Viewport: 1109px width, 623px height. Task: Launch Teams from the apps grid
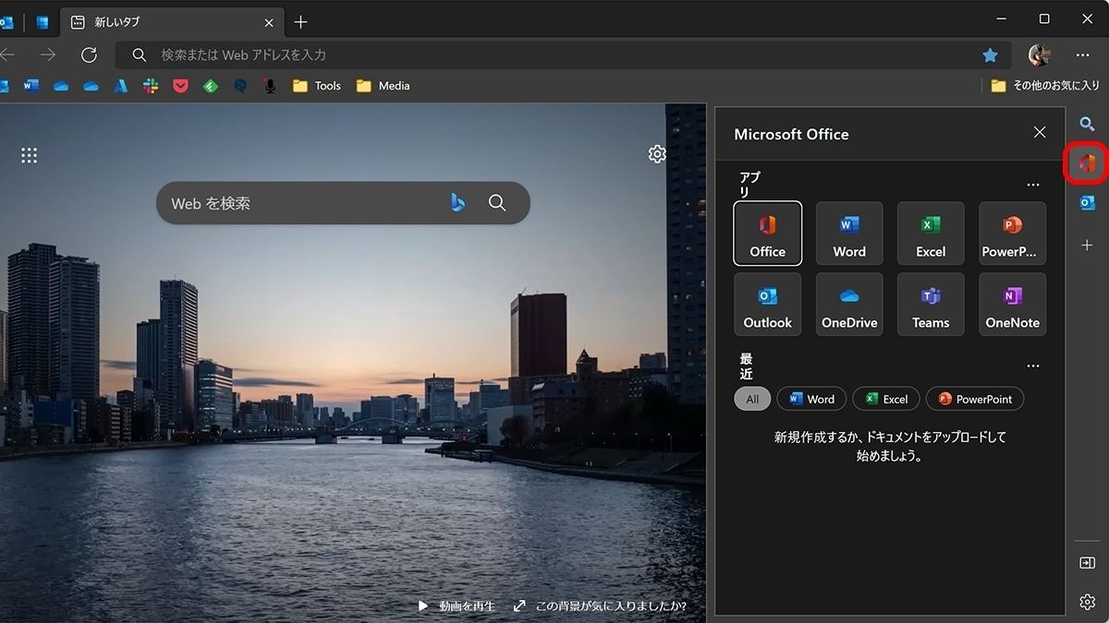tap(931, 305)
